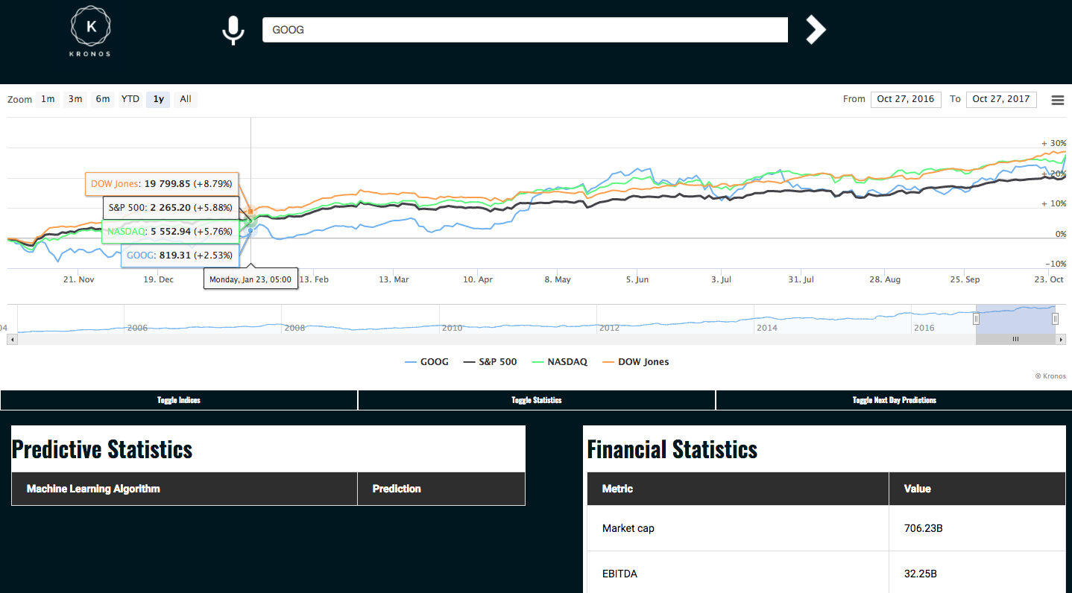Click the navigator right range handle
The height and width of the screenshot is (593, 1072).
(1055, 319)
